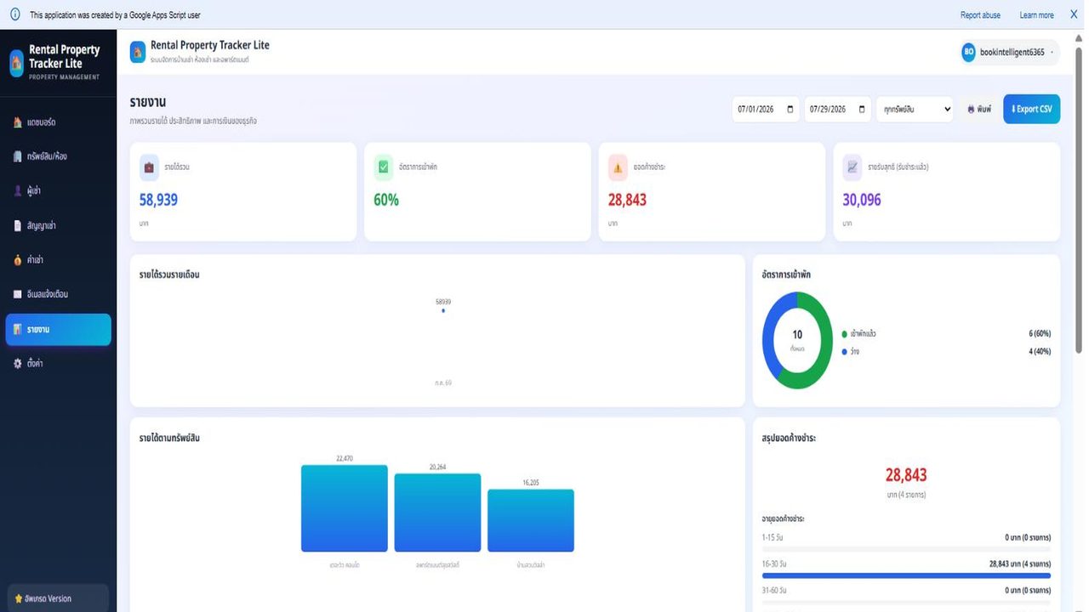Viewport: 1089px width, 612px height.
Task: Open the lease contracts document icon
Action: 18,225
